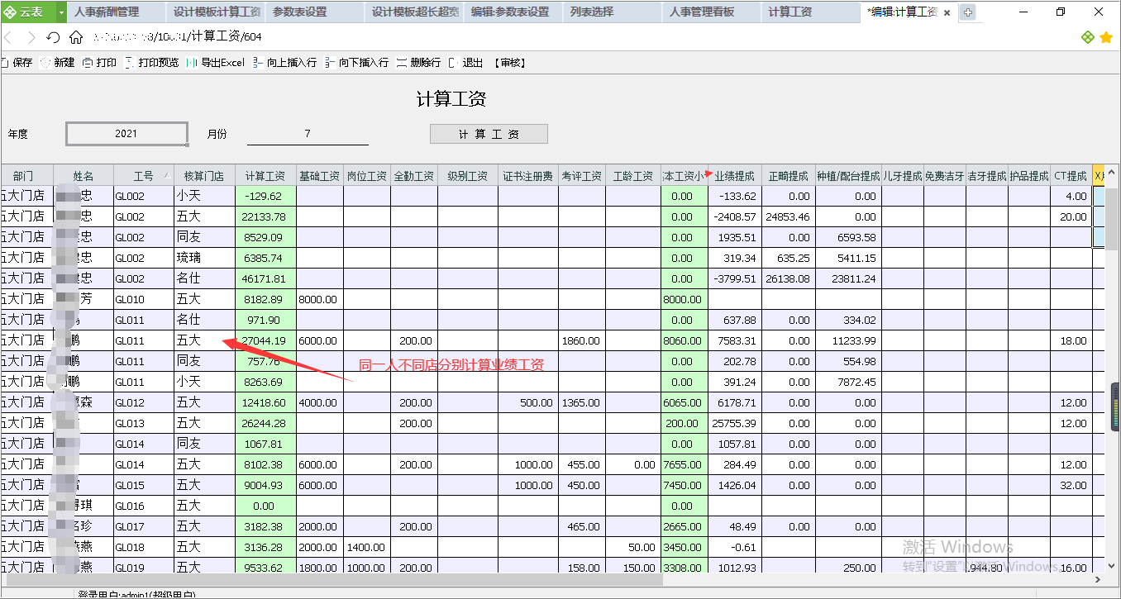This screenshot has width=1121, height=599.
Task: Click the 打印 print toolbar item
Action: click(100, 63)
